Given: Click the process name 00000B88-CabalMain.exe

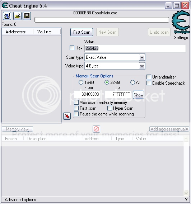Looking at the screenshot, I should pos(95,13).
